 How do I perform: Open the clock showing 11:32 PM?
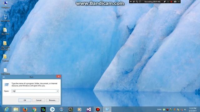click(192, 110)
